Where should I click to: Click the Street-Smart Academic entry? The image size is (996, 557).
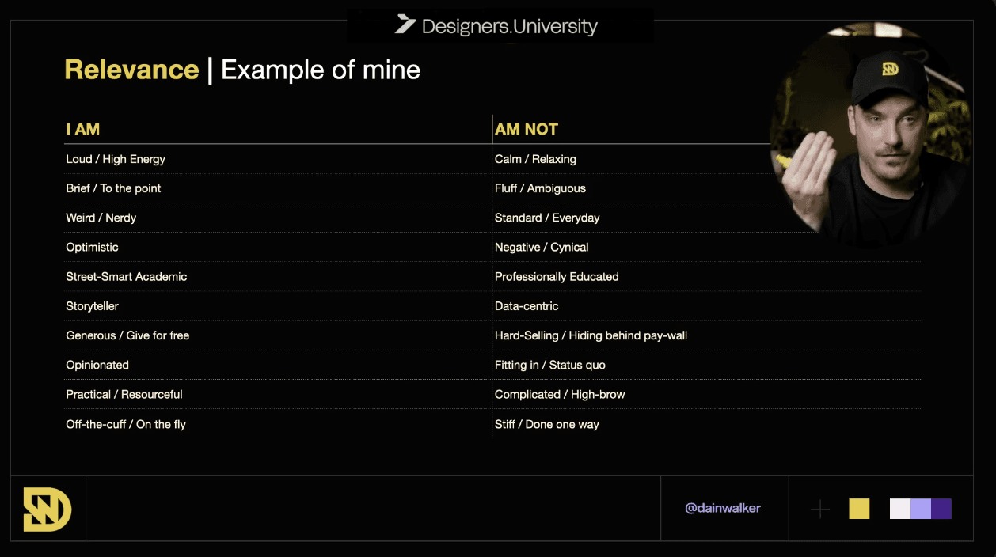[x=127, y=277]
